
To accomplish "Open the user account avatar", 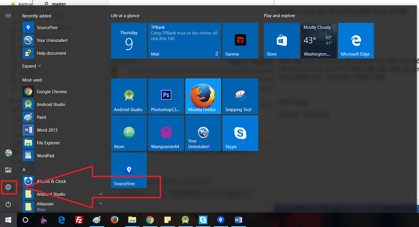I will click(x=8, y=153).
